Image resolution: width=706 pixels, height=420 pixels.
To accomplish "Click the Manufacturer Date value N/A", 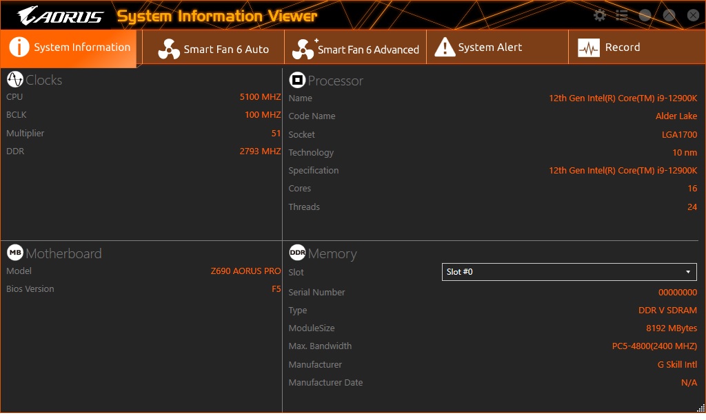I will (x=689, y=383).
